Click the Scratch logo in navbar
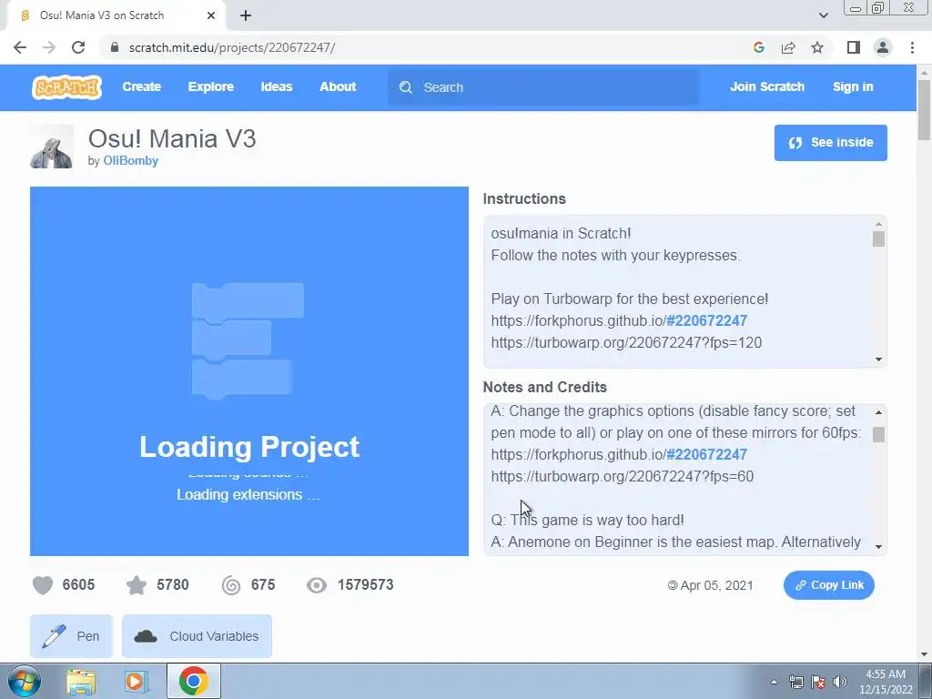932x699 pixels. (x=66, y=87)
